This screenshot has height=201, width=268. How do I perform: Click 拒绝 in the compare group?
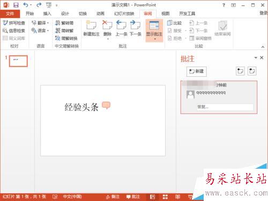click(x=175, y=38)
